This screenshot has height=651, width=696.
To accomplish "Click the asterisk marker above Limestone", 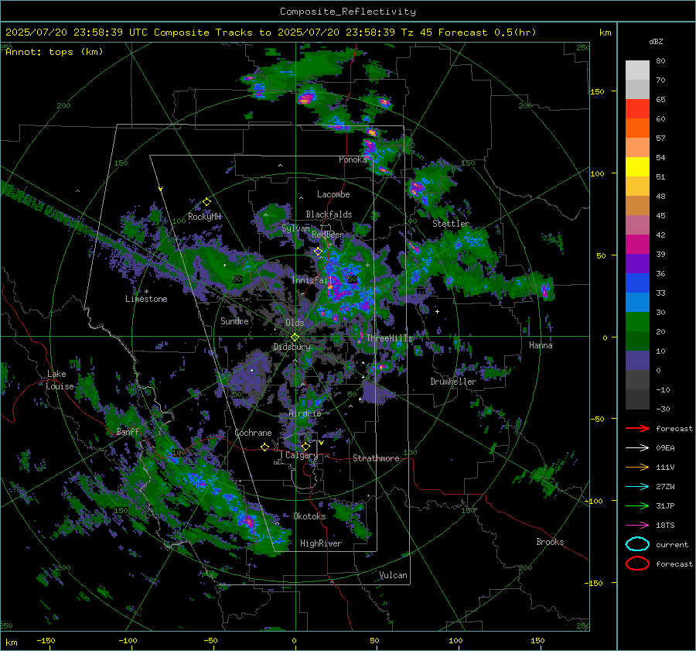I will coord(146,292).
